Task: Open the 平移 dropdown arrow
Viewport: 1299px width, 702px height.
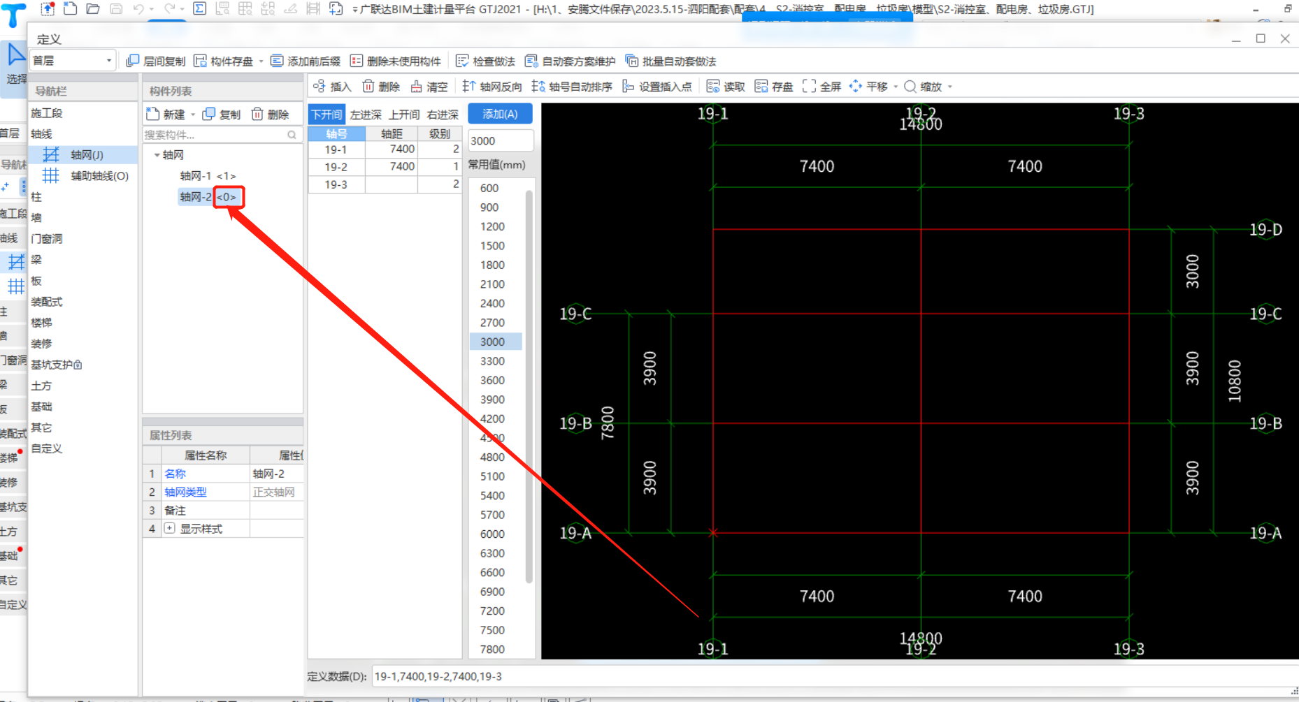Action: pos(896,87)
